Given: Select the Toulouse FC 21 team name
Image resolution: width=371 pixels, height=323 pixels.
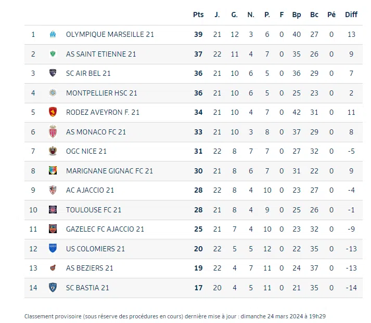Looking at the screenshot, I should click(x=94, y=210).
